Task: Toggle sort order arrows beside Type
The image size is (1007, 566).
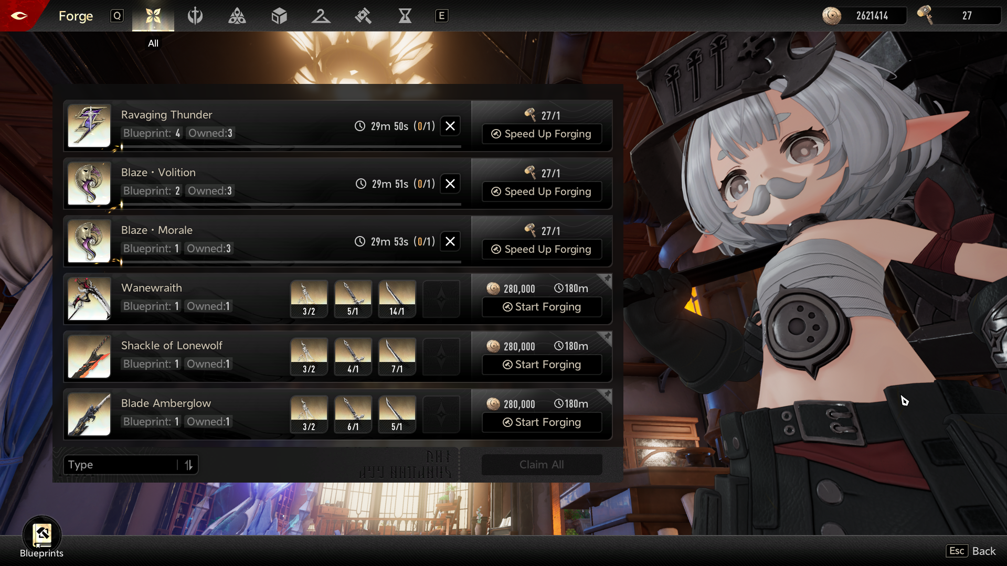Action: click(x=188, y=465)
